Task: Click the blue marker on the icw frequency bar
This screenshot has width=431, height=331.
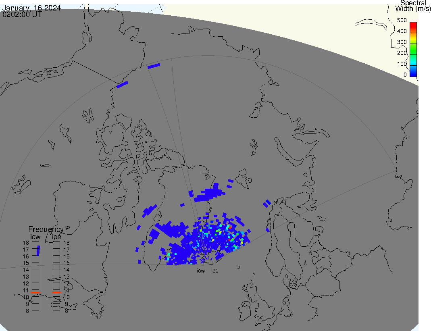Action: (x=38, y=250)
